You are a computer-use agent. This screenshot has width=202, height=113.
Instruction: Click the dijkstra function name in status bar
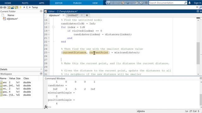pos(141,111)
